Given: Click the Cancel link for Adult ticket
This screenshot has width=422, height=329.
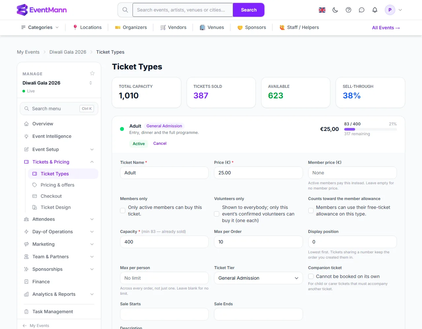Looking at the screenshot, I should tap(160, 143).
